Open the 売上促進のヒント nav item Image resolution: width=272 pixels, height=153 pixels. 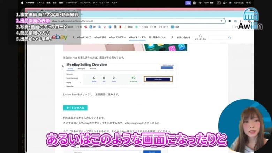[157, 37]
